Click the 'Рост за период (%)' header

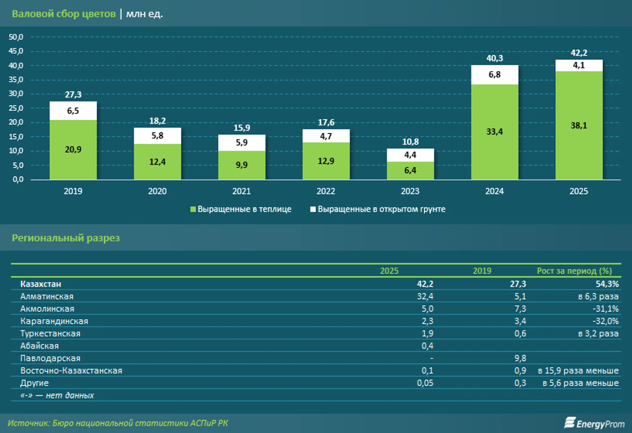point(574,271)
